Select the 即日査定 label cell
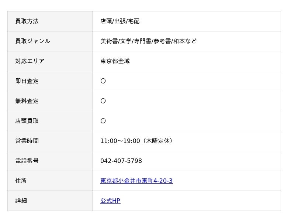This screenshot has height=222, width=295. click(50, 81)
